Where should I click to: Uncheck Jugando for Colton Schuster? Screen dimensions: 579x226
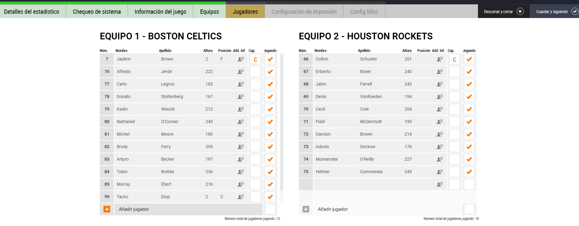pos(469,59)
